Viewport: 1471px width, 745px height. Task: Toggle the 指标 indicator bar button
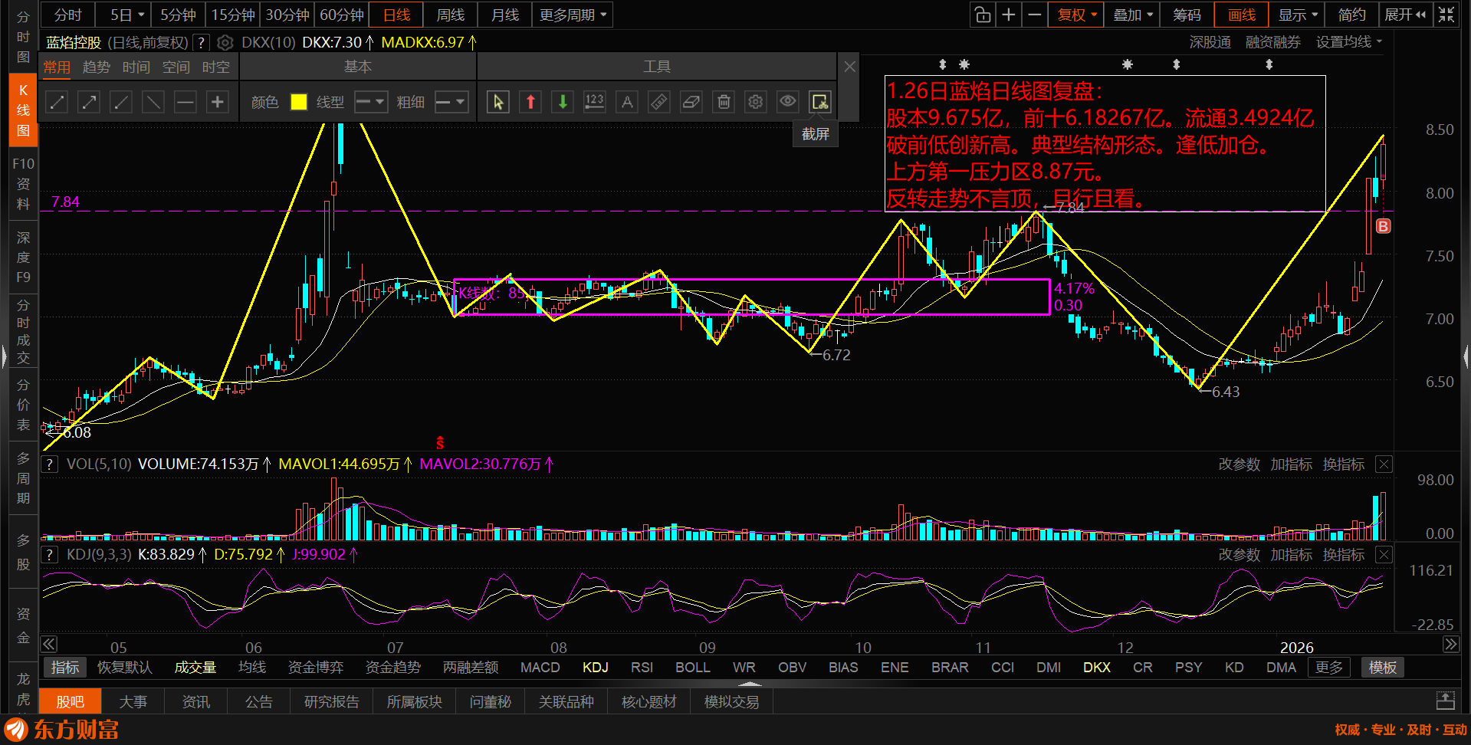click(x=65, y=668)
